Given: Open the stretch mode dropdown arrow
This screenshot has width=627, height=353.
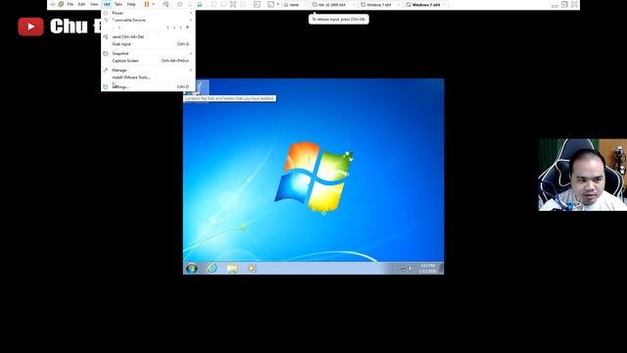Looking at the screenshot, I should tap(278, 4).
